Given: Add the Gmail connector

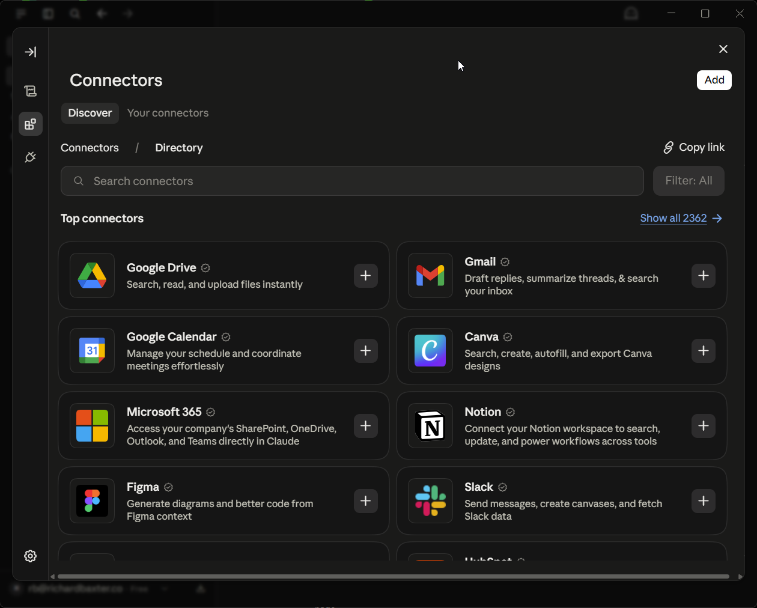Looking at the screenshot, I should click(x=704, y=276).
